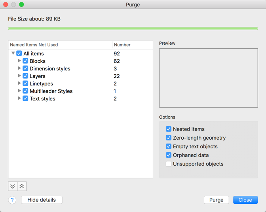Viewport: 266px width, 212px height.
Task: Open help with the question mark icon
Action: coord(12,200)
